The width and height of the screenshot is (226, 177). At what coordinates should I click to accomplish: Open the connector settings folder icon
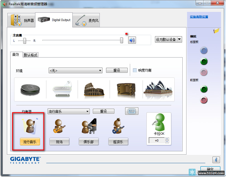216,31
